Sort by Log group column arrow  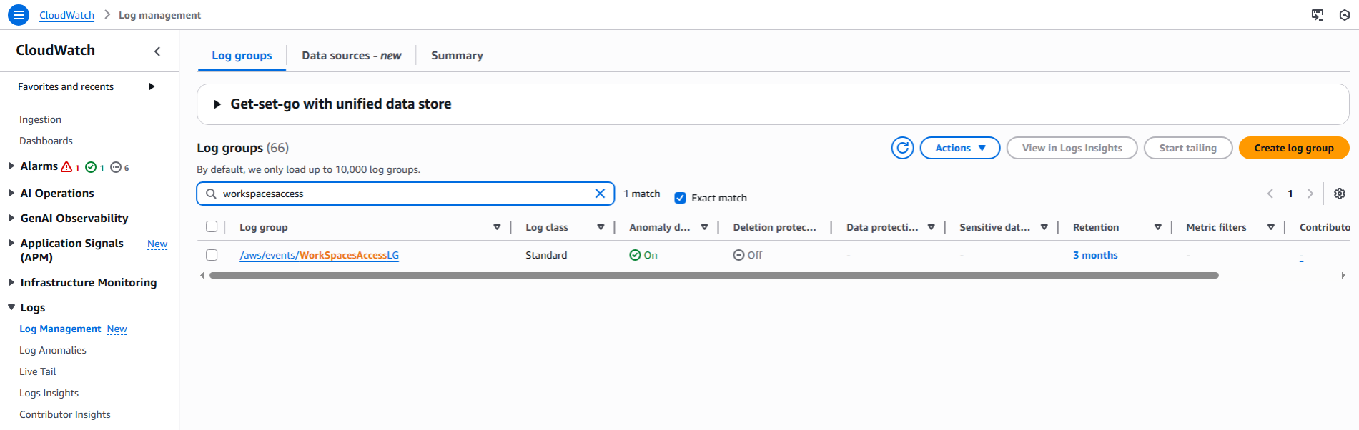click(x=497, y=227)
